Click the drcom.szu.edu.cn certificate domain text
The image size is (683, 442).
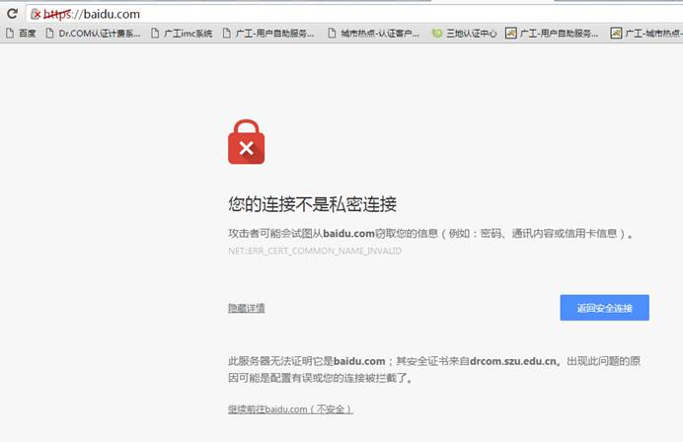click(513, 361)
